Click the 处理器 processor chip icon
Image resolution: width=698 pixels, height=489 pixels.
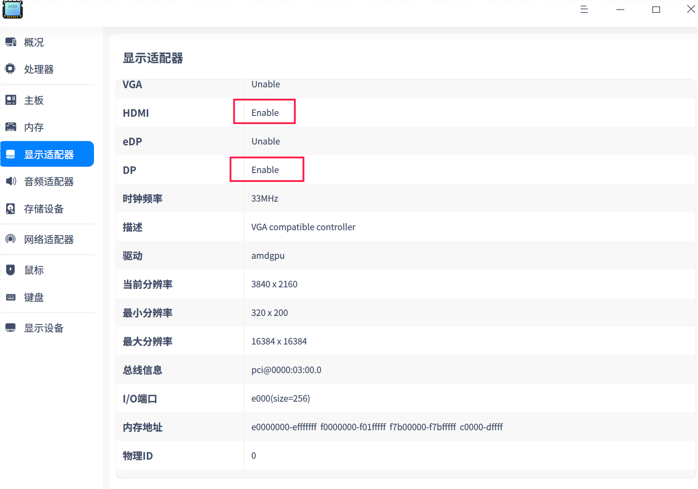click(11, 69)
